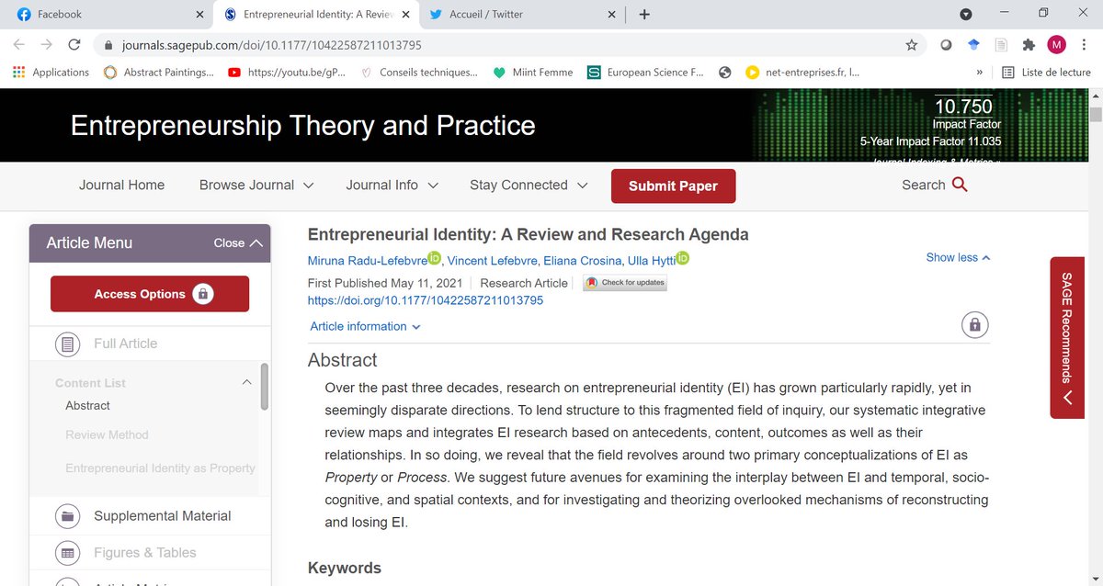This screenshot has width=1103, height=586.
Task: Jump to Review Method section
Action: click(107, 434)
